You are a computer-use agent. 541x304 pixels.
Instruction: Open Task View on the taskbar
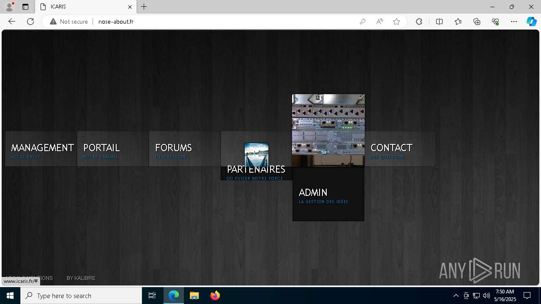pyautogui.click(x=152, y=296)
